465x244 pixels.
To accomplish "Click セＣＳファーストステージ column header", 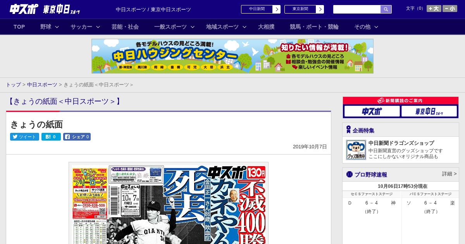I will point(372,194).
